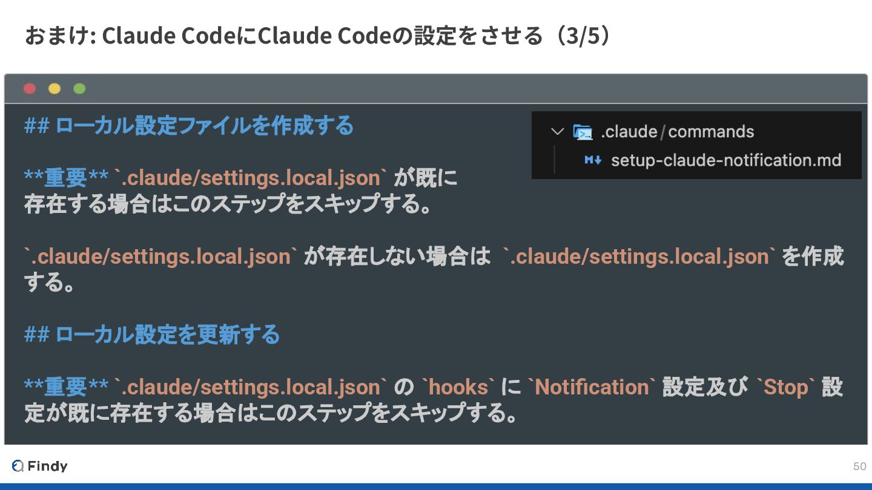Open setup-claude-notification.md file

[x=726, y=160]
